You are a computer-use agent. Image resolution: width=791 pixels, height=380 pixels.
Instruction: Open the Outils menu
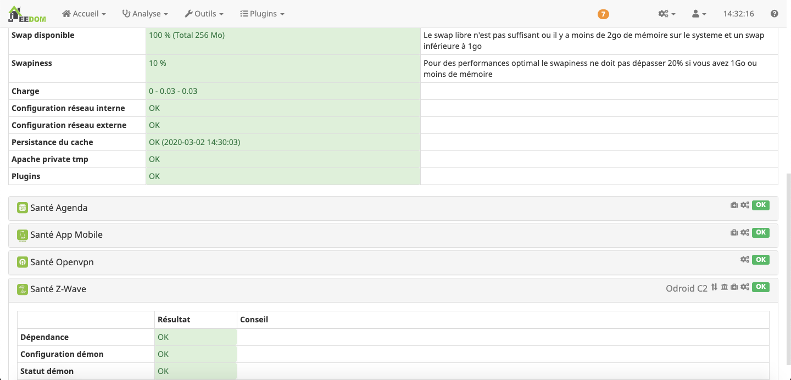pos(204,14)
